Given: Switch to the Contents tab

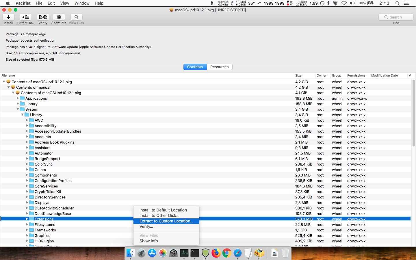Looking at the screenshot, I should (x=195, y=67).
